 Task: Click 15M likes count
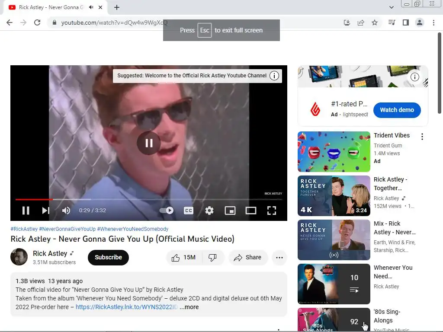(x=189, y=258)
